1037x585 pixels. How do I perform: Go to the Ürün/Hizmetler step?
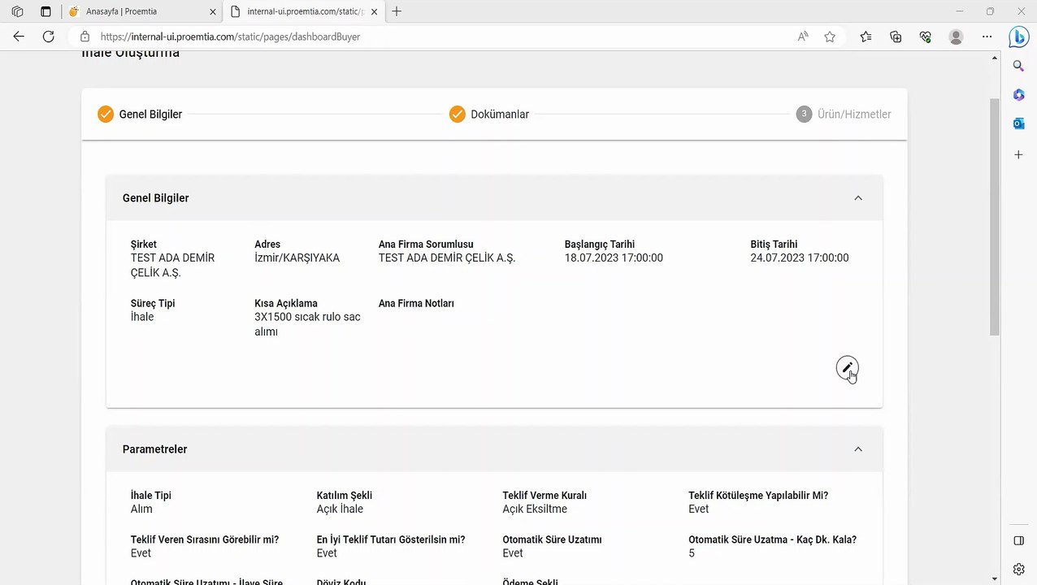(x=844, y=115)
